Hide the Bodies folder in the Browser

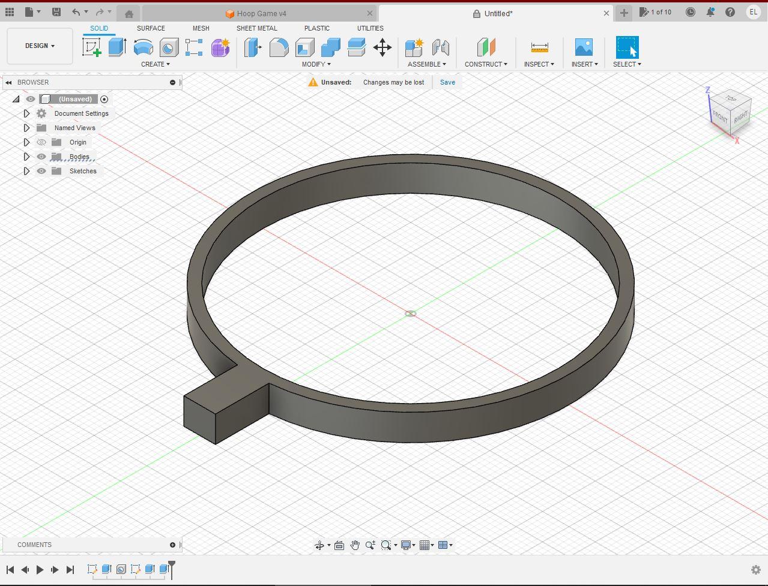[41, 157]
